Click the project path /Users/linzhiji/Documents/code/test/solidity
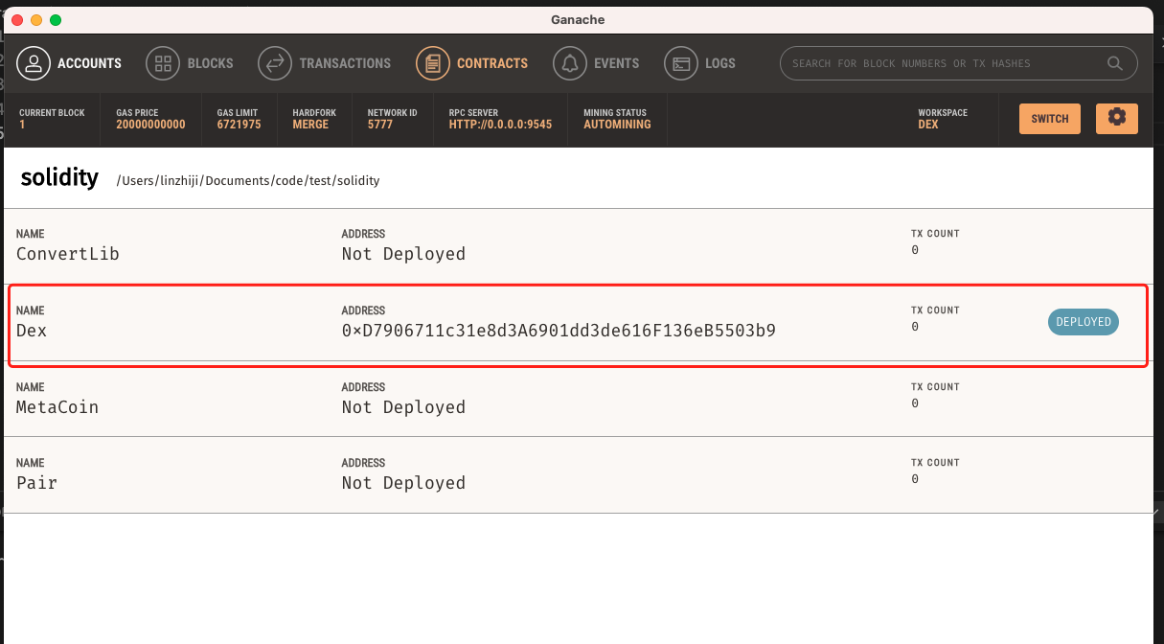The image size is (1164, 644). (248, 180)
